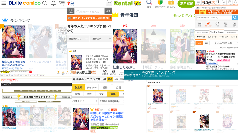Click the Renta! search magnifier icon
Viewport: 238px width, 133px height.
pyautogui.click(x=149, y=3)
